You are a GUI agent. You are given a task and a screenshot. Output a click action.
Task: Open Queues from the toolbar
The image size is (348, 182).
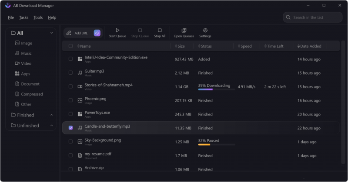pos(184,30)
